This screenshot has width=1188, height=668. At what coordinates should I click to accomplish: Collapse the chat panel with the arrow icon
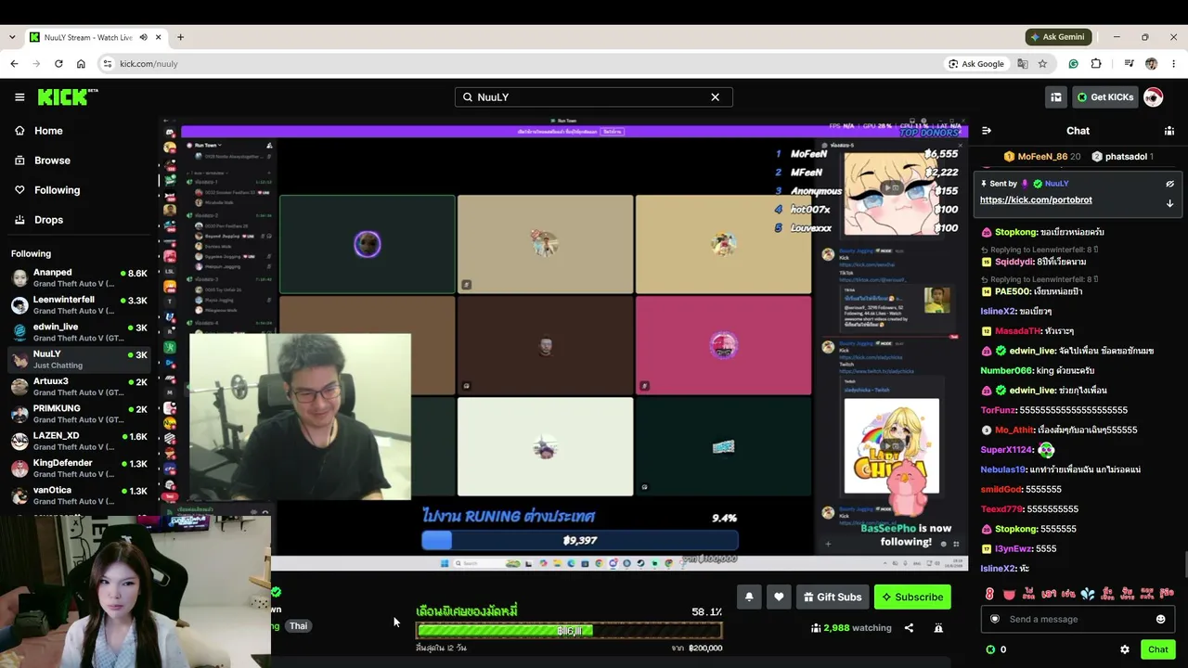click(x=987, y=131)
